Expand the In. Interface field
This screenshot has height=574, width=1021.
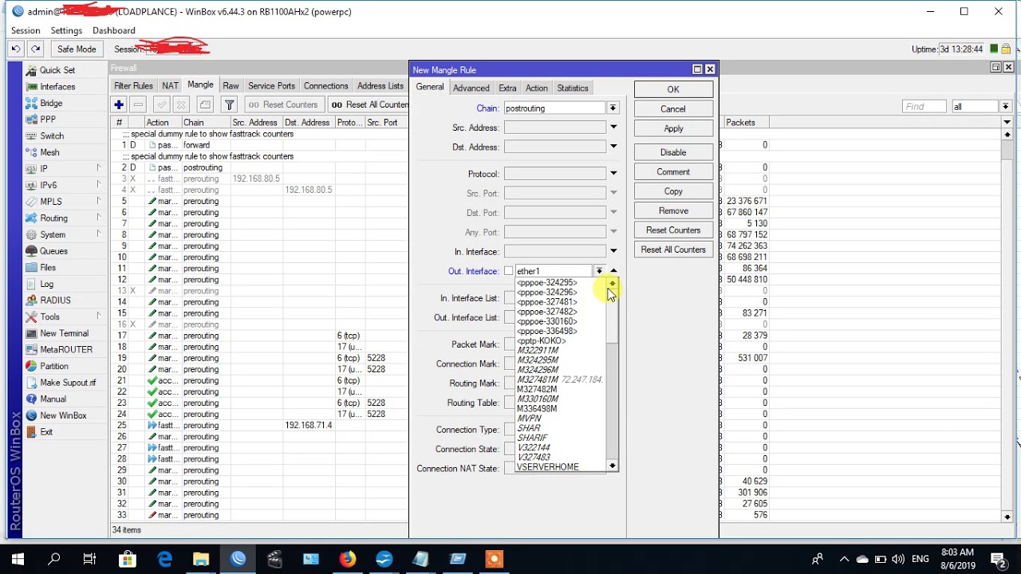click(613, 251)
